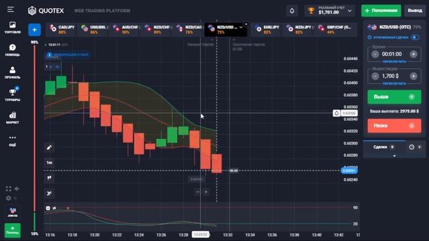Open the Маркет market section

click(12, 118)
